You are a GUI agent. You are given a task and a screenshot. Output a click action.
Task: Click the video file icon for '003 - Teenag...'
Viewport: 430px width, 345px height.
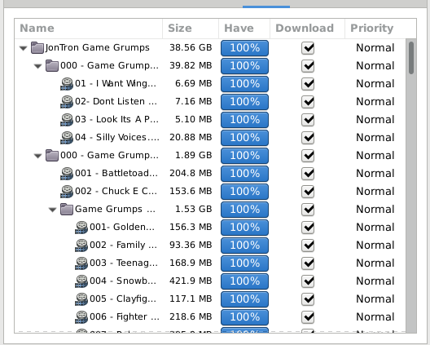81,263
